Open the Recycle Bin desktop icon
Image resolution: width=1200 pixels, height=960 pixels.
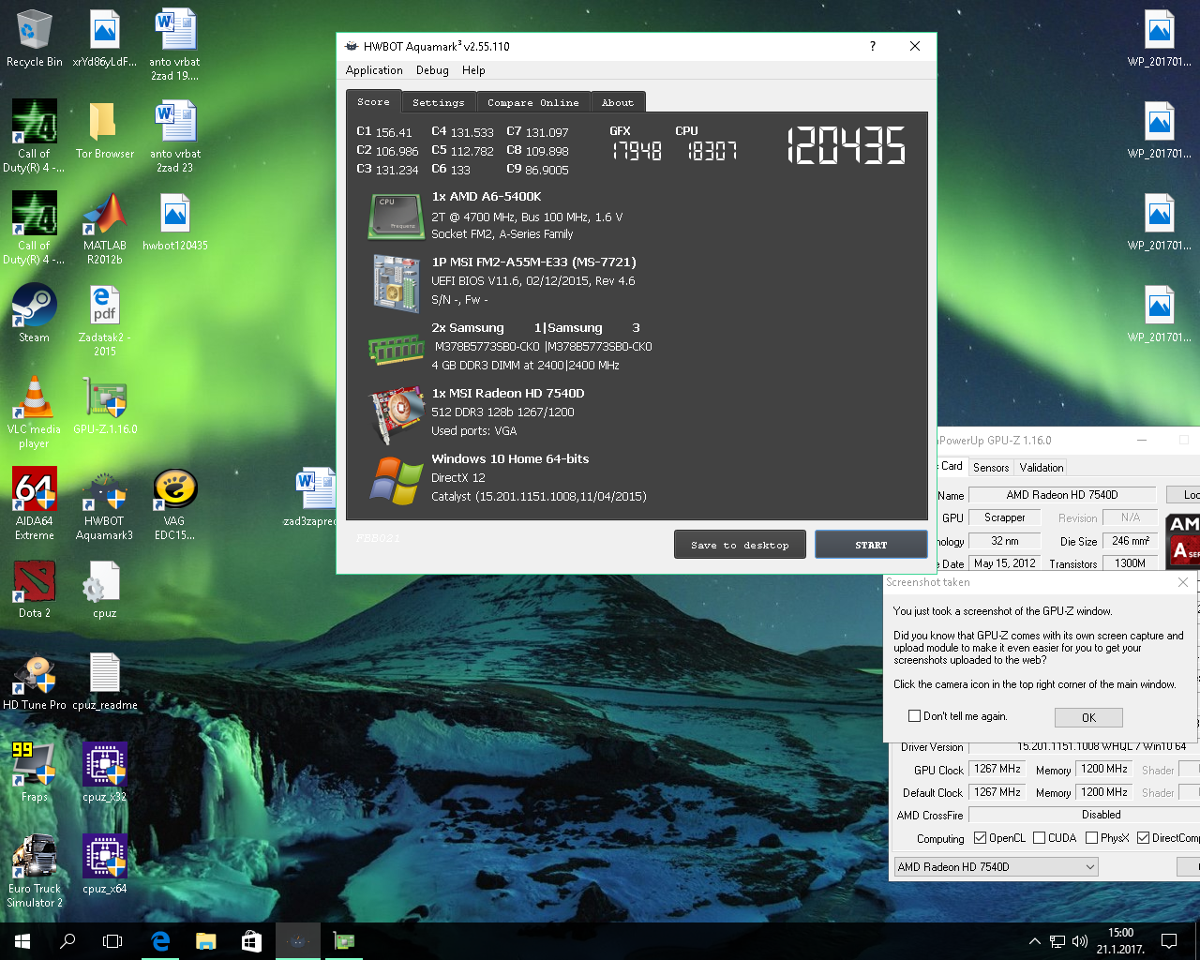click(x=35, y=38)
